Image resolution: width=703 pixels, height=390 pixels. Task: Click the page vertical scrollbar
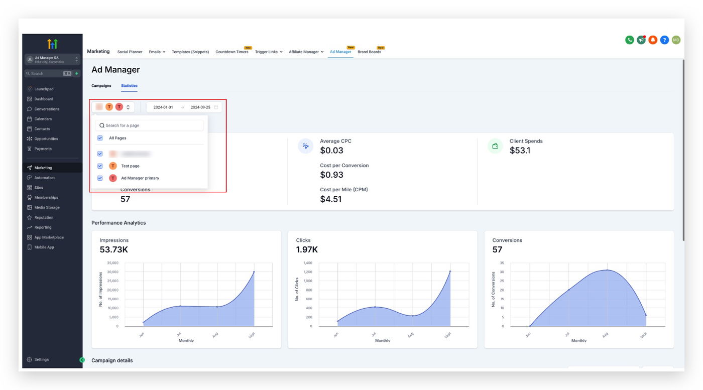[x=682, y=151]
